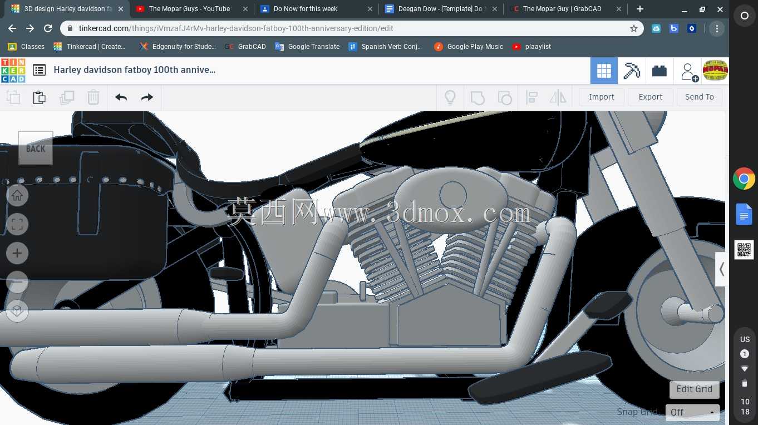Viewport: 758px width, 425px height.
Task: Fit all shapes in view
Action: 17,224
